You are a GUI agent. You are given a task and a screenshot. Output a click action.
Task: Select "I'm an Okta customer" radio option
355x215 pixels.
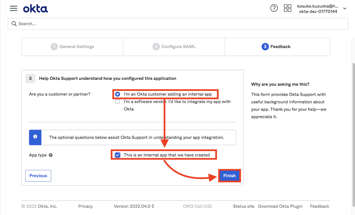point(118,94)
